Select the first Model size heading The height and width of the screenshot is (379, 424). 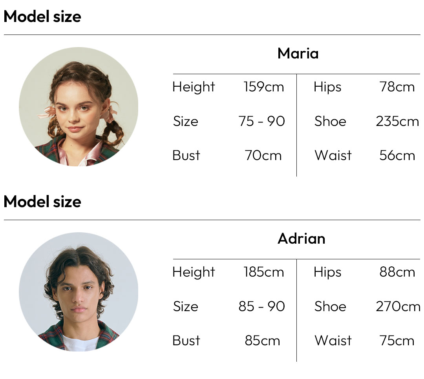pos(42,16)
